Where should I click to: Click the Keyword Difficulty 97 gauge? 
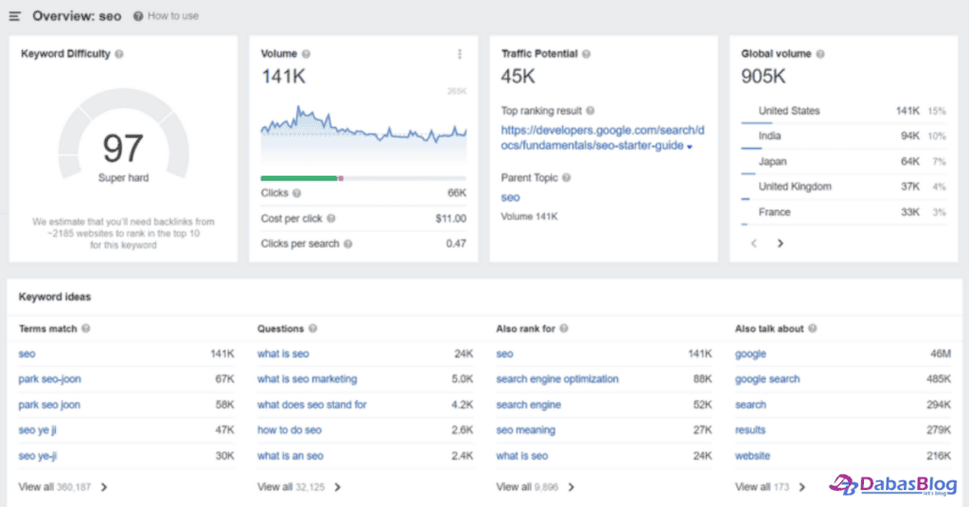coord(124,135)
